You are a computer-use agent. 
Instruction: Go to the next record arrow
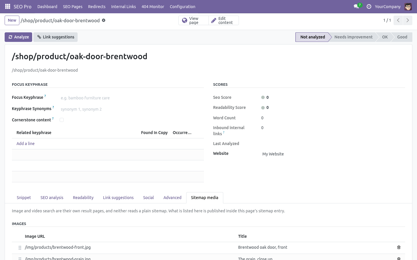click(x=407, y=20)
